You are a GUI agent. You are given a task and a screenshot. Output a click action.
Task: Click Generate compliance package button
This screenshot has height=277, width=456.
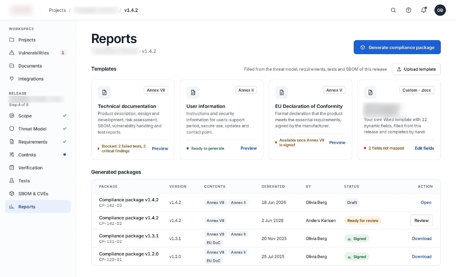tap(397, 47)
